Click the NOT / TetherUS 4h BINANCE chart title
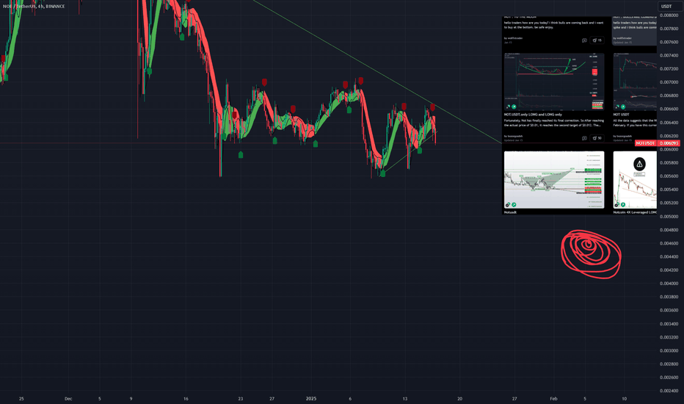The width and height of the screenshot is (684, 404). point(34,7)
